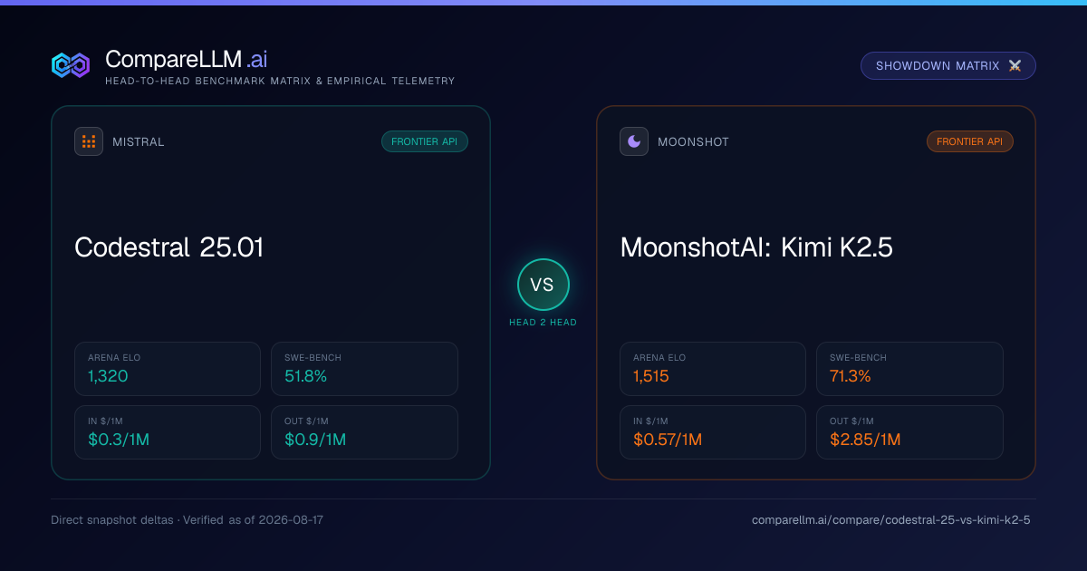Click the CompareLLM.ai site title
Viewport: 1087px width, 571px height.
[187, 59]
